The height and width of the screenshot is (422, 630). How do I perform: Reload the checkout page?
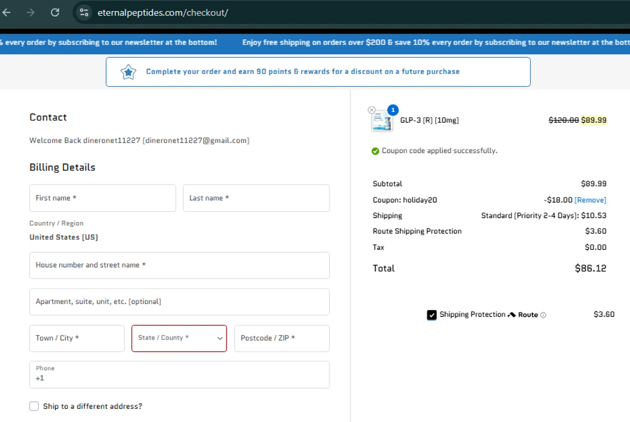pyautogui.click(x=55, y=13)
